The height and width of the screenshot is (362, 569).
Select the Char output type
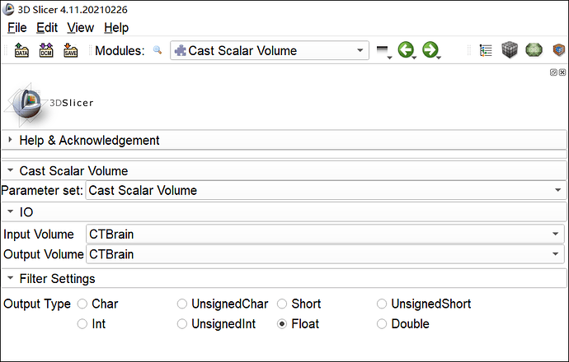[x=82, y=304]
